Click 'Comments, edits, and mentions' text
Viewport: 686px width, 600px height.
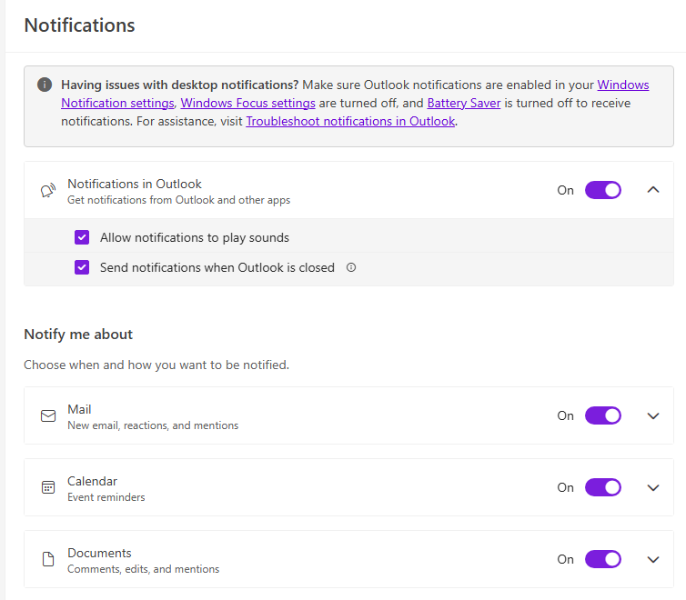144,569
